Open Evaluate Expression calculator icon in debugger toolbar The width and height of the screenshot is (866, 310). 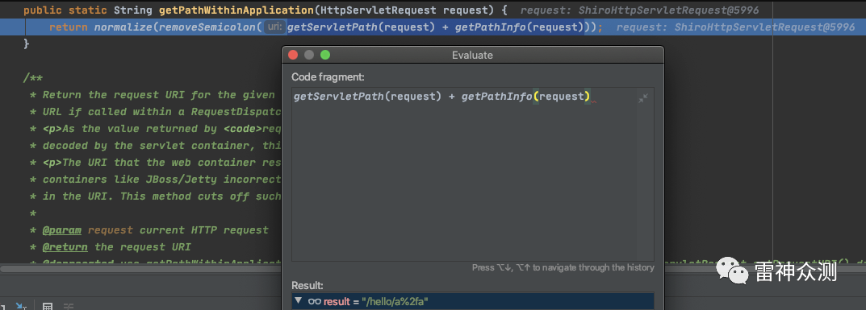click(48, 306)
